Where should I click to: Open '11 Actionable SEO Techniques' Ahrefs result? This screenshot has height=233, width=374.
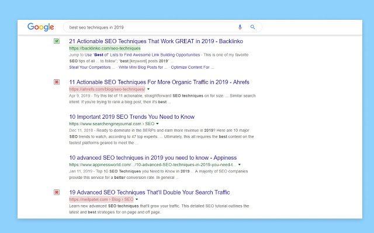pyautogui.click(x=159, y=82)
